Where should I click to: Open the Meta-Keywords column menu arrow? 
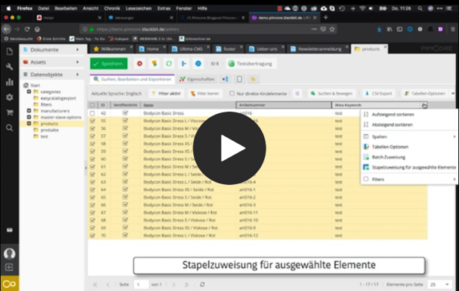point(424,105)
